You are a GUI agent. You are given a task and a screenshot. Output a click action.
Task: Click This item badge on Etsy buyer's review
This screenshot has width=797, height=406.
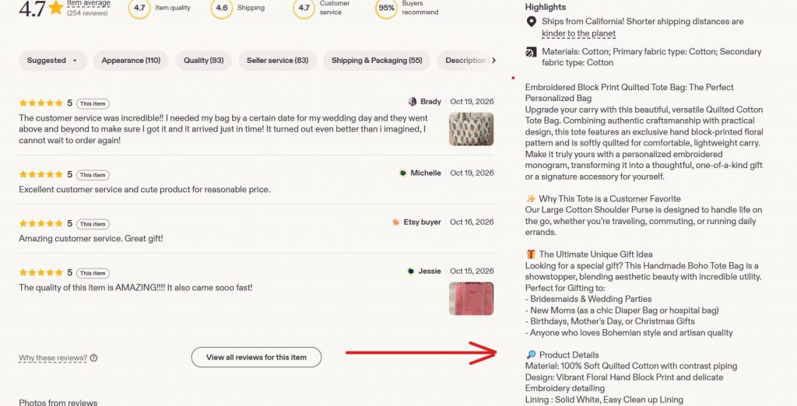[x=93, y=224]
